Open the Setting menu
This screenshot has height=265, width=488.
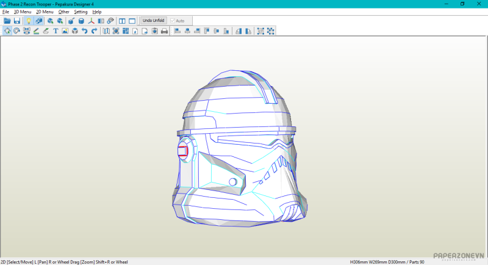81,12
